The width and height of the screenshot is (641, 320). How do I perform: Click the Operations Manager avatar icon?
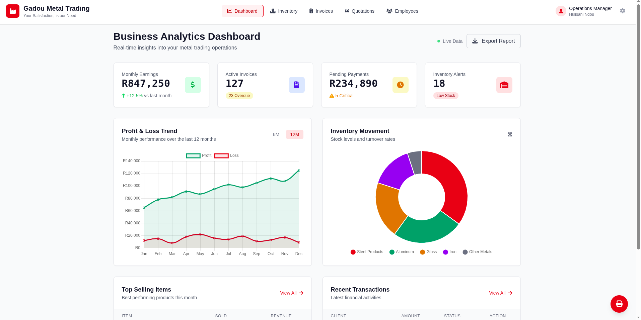tap(561, 11)
